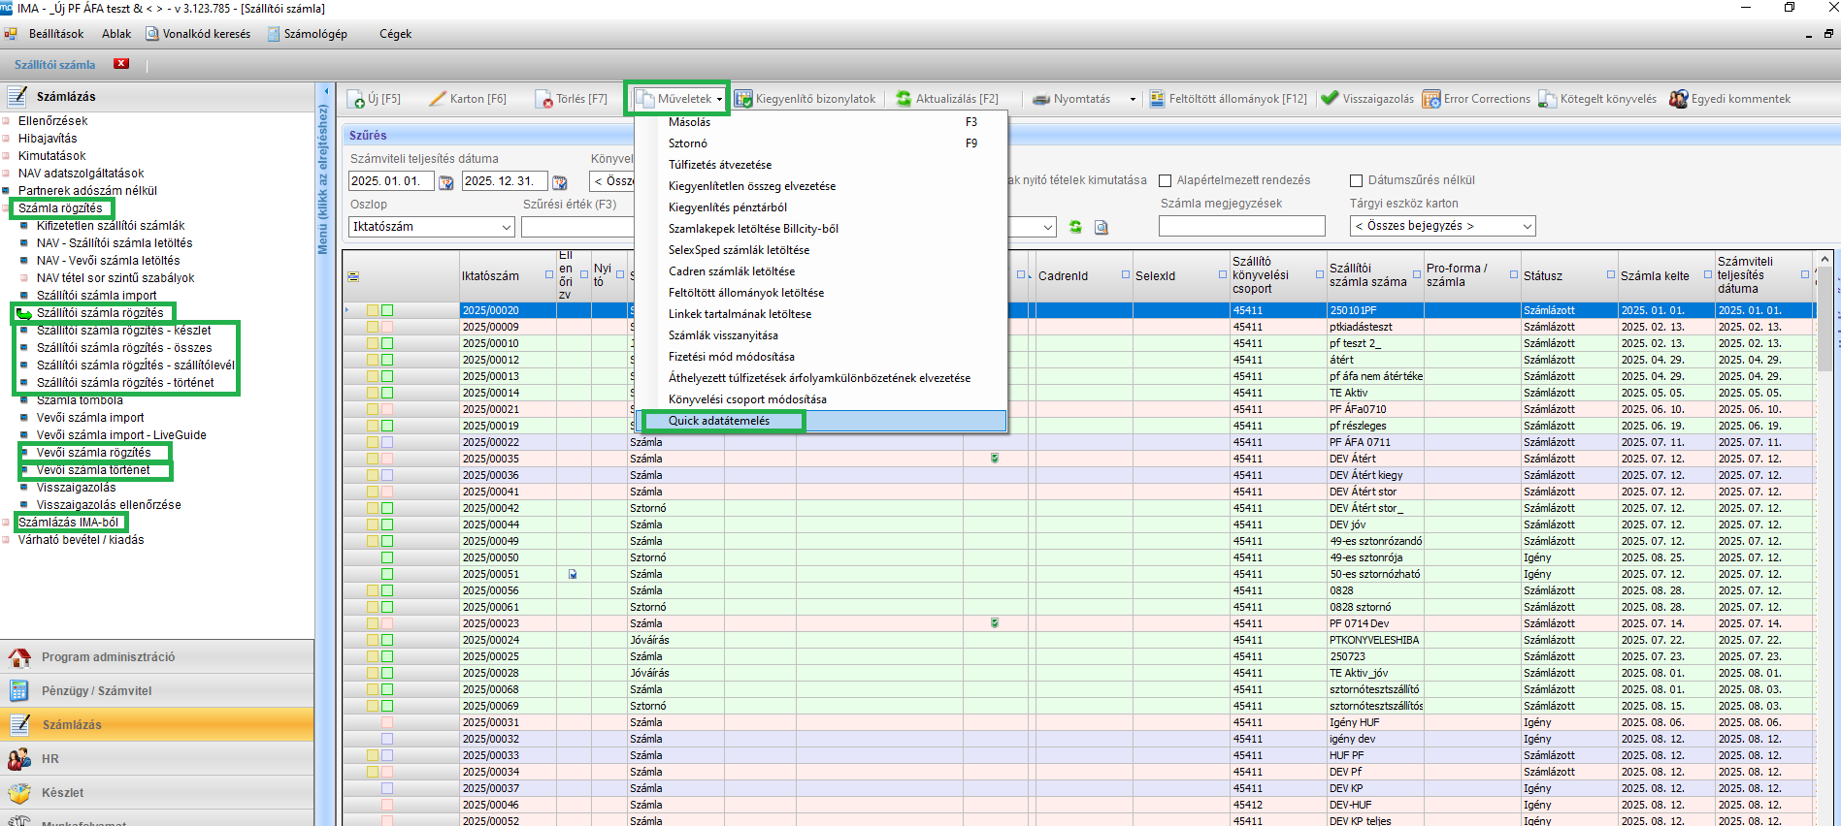Open the Nyomtatás dropdown arrow
The width and height of the screenshot is (1841, 826).
1132,99
